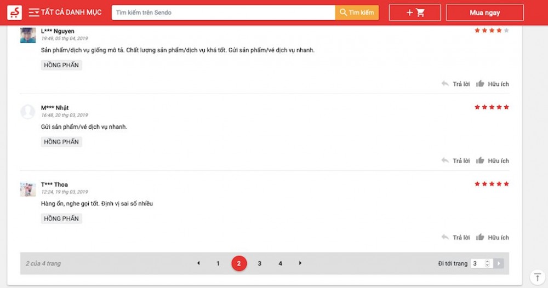Click the page number stepper arrows

coord(488,263)
